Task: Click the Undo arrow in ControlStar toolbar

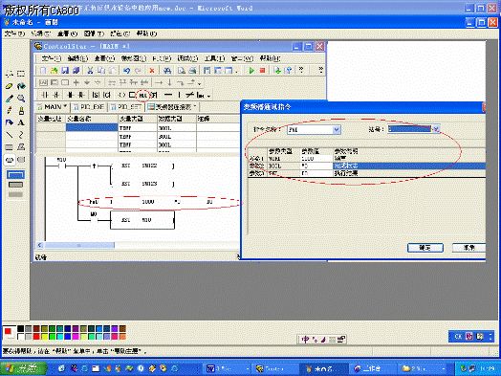Action: pyautogui.click(x=126, y=71)
